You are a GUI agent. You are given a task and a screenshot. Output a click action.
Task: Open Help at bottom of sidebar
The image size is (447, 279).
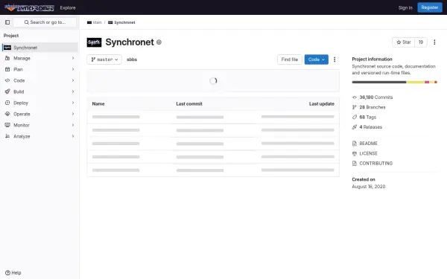tap(13, 273)
